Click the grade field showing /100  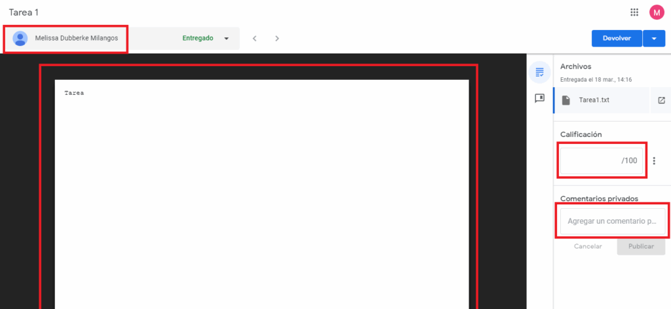coord(602,160)
